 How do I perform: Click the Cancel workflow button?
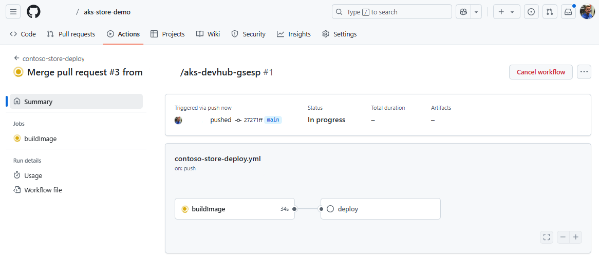coord(540,72)
